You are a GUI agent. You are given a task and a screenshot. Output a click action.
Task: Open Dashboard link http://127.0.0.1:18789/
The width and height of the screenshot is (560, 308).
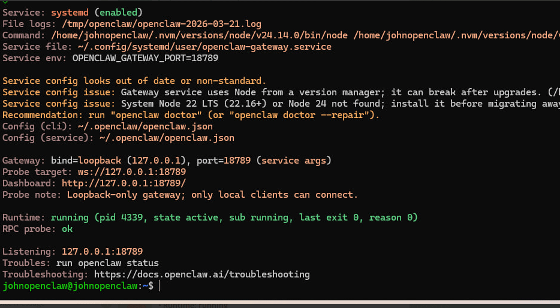[x=124, y=183]
